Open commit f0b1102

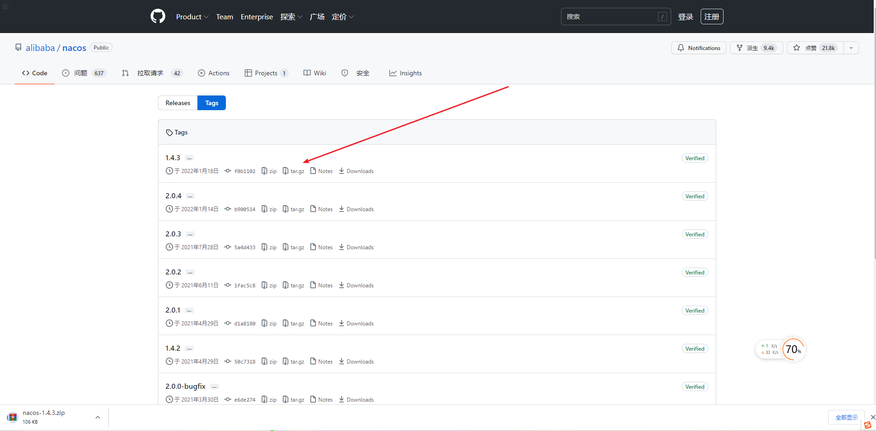point(240,171)
